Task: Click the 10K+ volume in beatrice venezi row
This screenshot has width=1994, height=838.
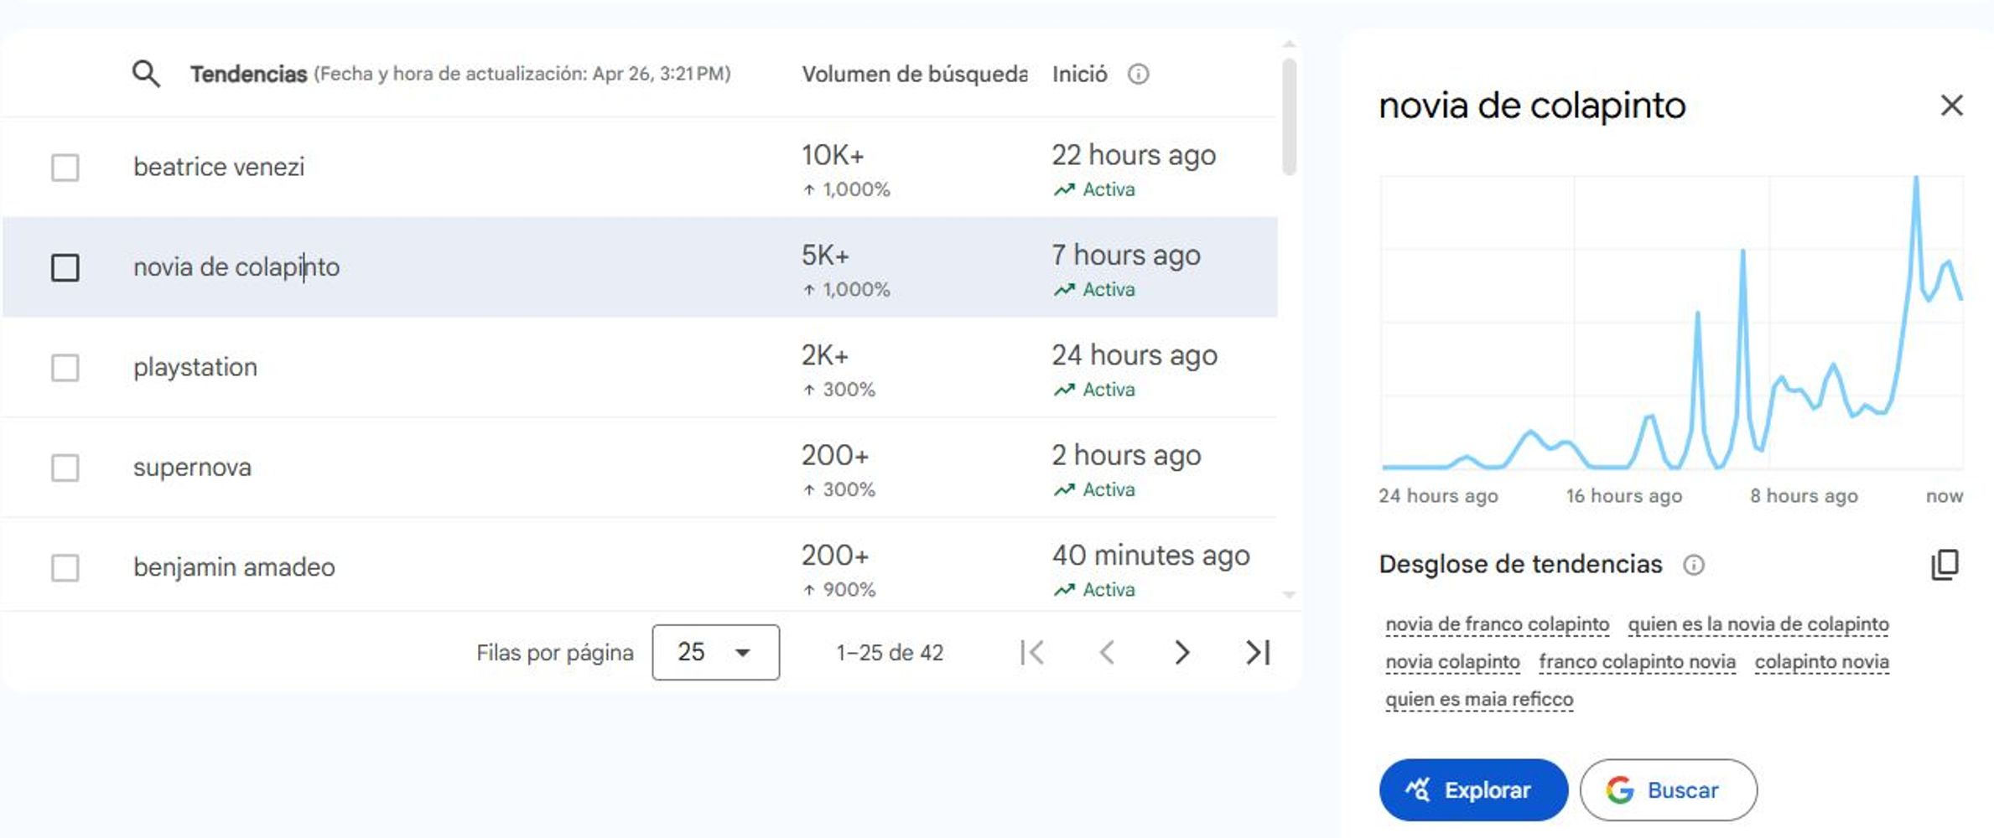Action: pos(833,155)
